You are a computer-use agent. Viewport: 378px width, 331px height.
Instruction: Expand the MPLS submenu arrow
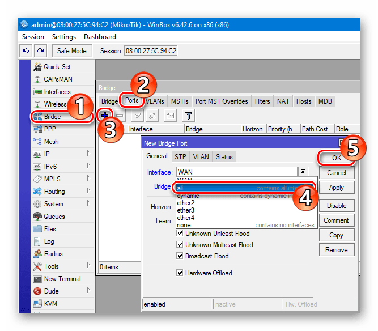[x=88, y=179]
